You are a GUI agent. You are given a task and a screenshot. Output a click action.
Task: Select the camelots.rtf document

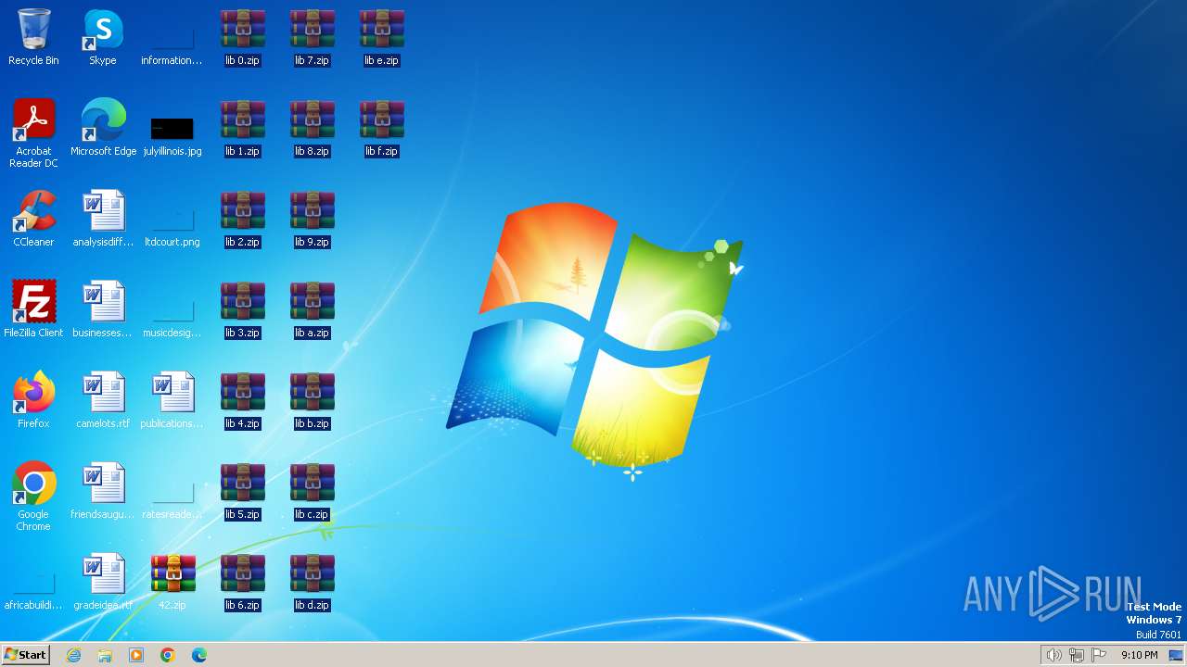coord(103,400)
